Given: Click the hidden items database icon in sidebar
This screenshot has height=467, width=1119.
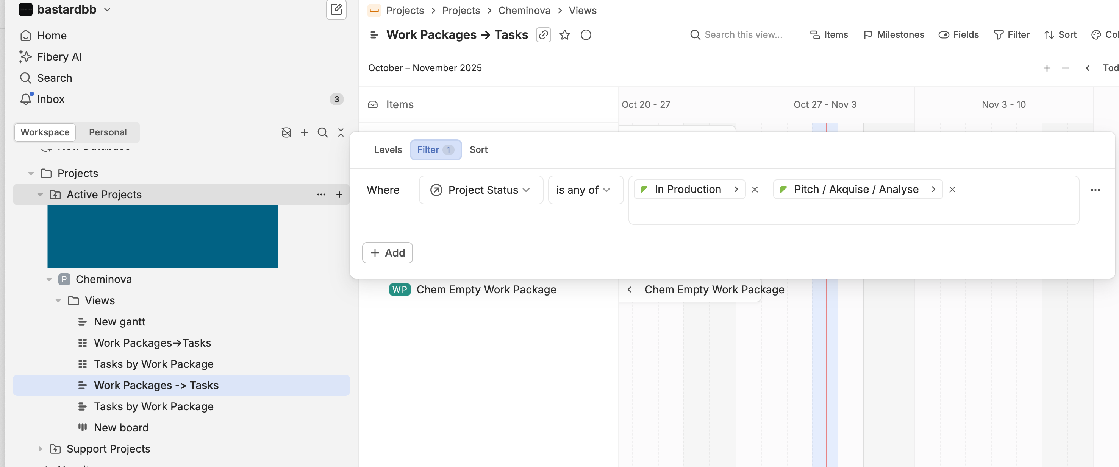Looking at the screenshot, I should (x=286, y=132).
